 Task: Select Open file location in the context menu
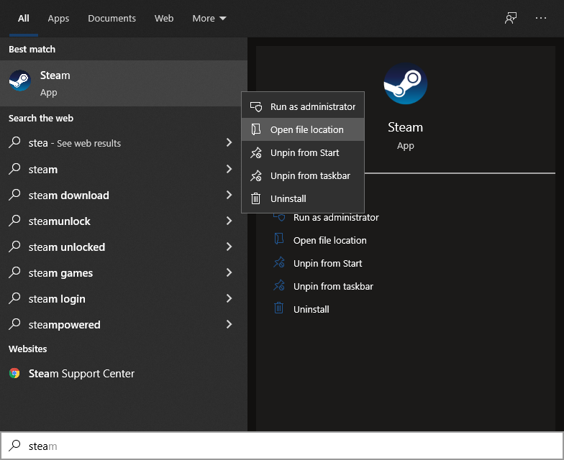pos(306,129)
